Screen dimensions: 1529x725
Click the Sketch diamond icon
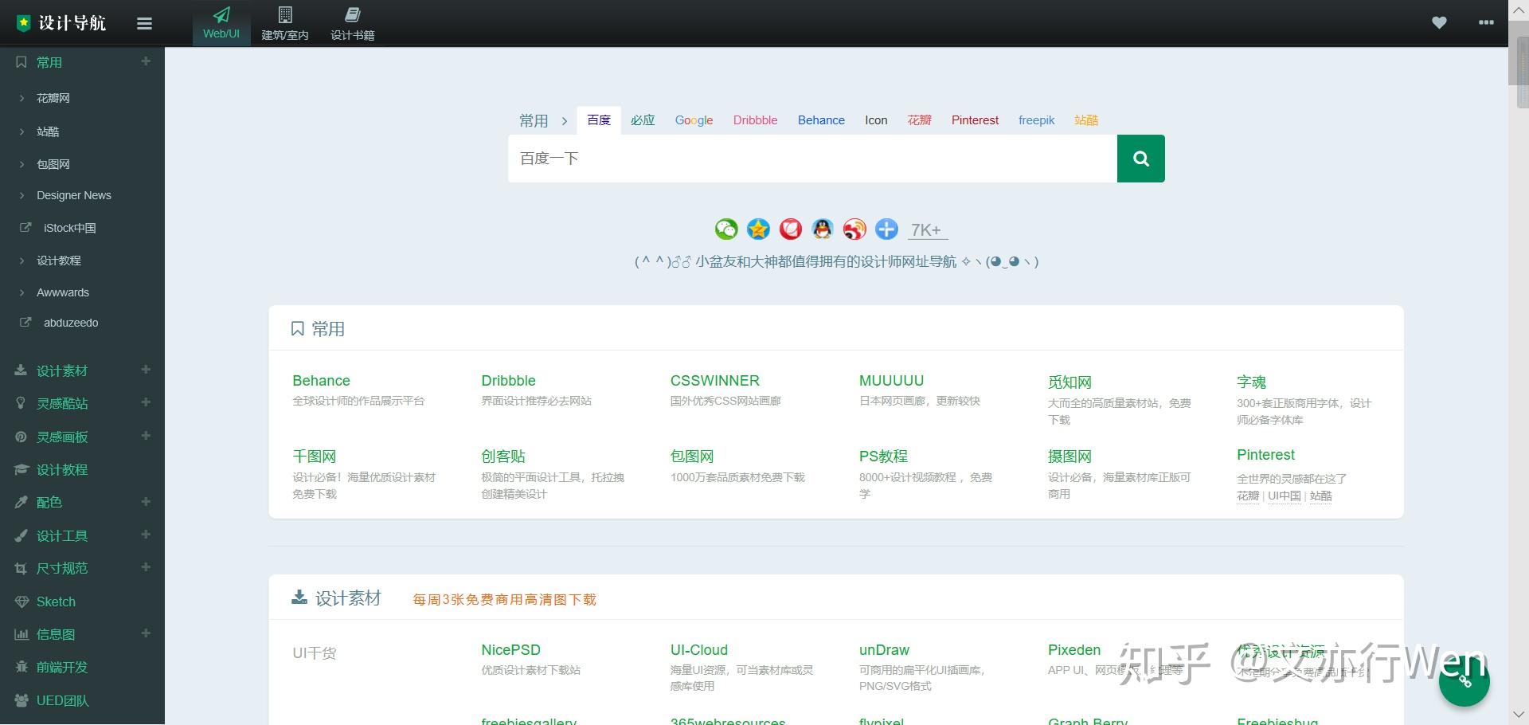[x=22, y=602]
